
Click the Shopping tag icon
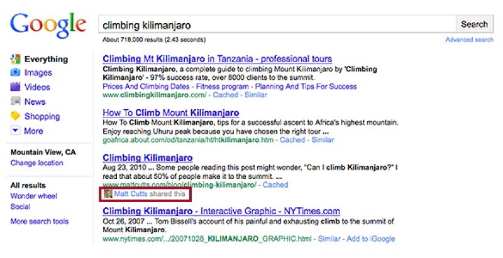tap(16, 116)
